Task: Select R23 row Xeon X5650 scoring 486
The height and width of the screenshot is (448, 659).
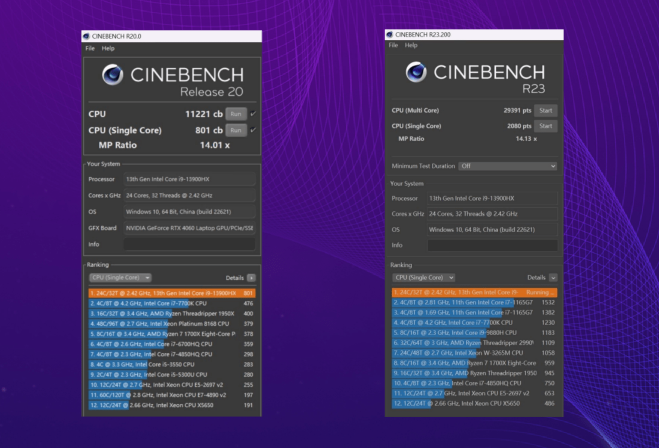Action: tap(475, 403)
